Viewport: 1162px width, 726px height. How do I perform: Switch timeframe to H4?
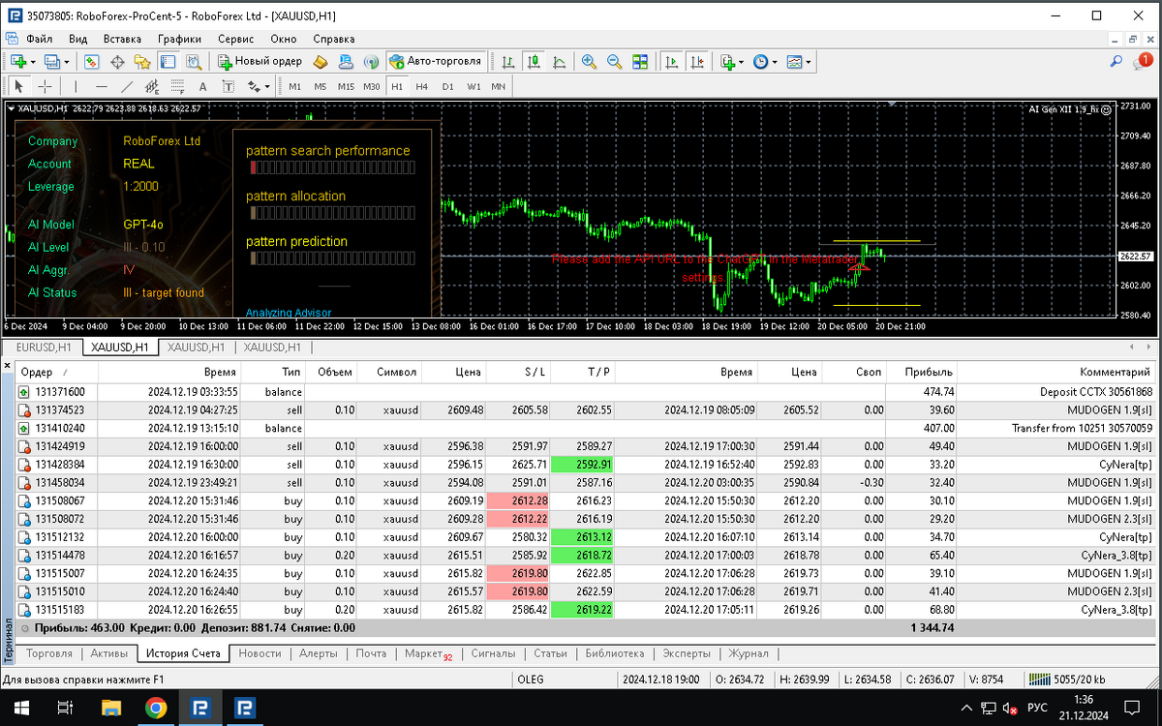[422, 86]
